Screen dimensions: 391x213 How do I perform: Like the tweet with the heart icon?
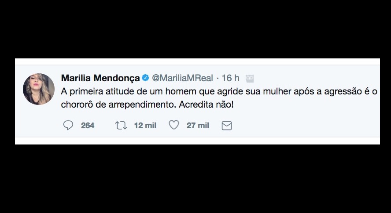[174, 126]
